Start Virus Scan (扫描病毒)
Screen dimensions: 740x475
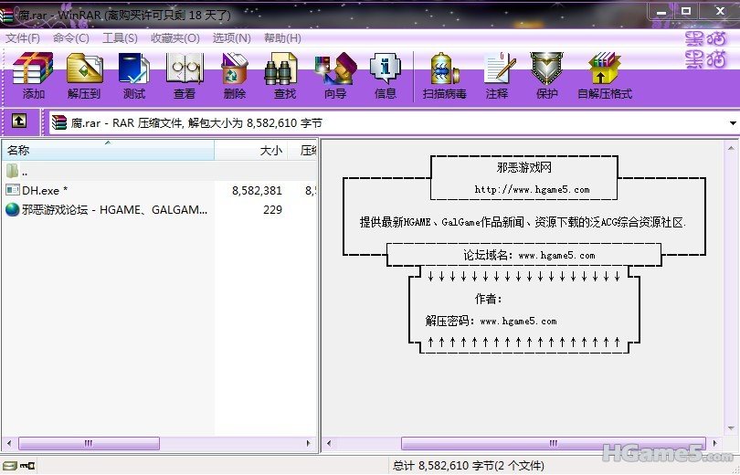click(445, 76)
